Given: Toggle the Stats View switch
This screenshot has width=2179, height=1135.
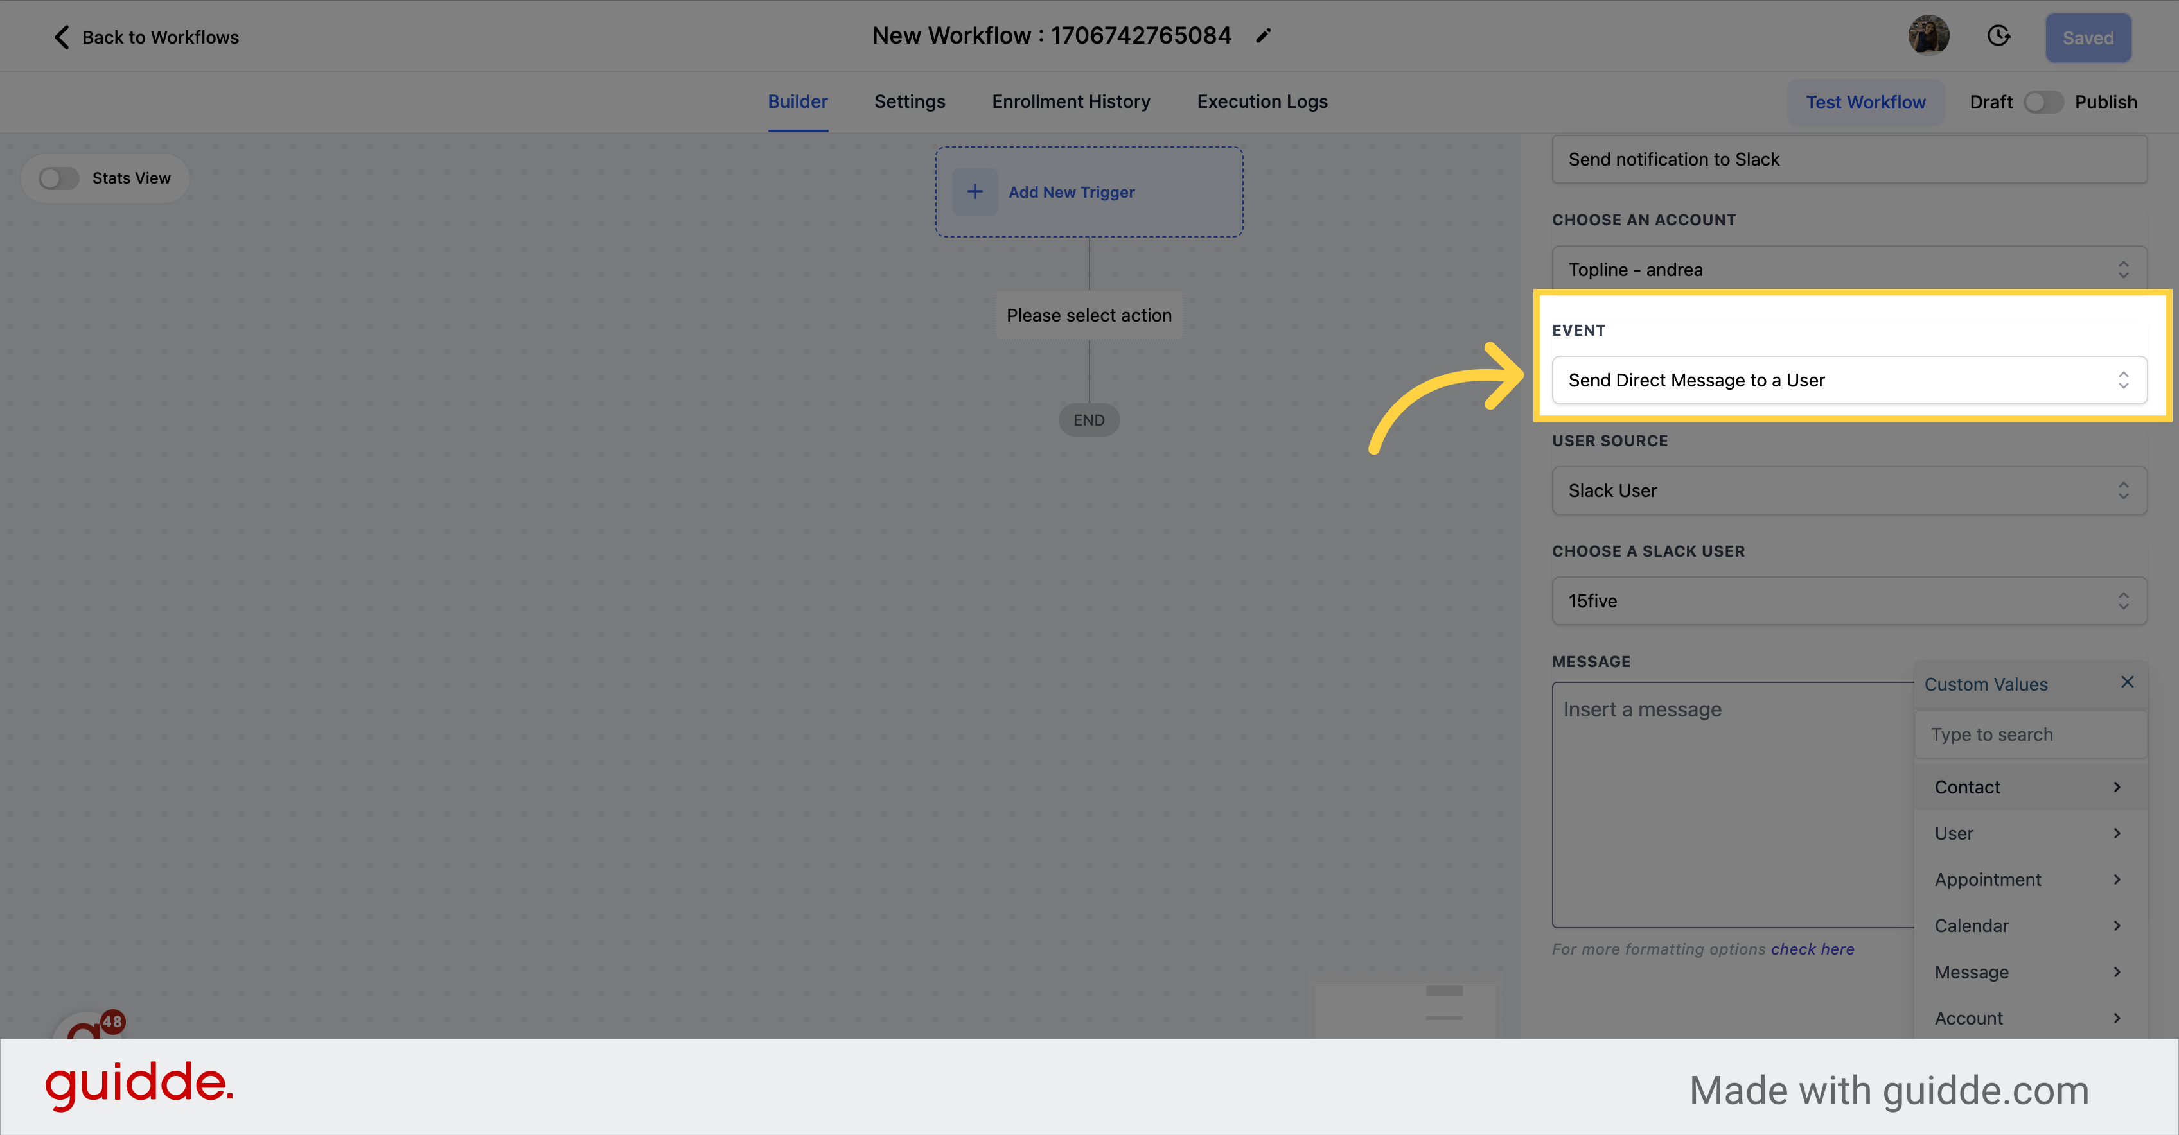Looking at the screenshot, I should click(x=58, y=177).
